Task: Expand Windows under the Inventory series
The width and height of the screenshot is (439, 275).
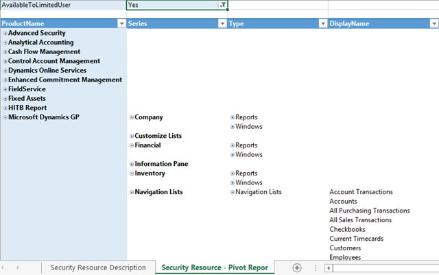Action: pyautogui.click(x=233, y=182)
